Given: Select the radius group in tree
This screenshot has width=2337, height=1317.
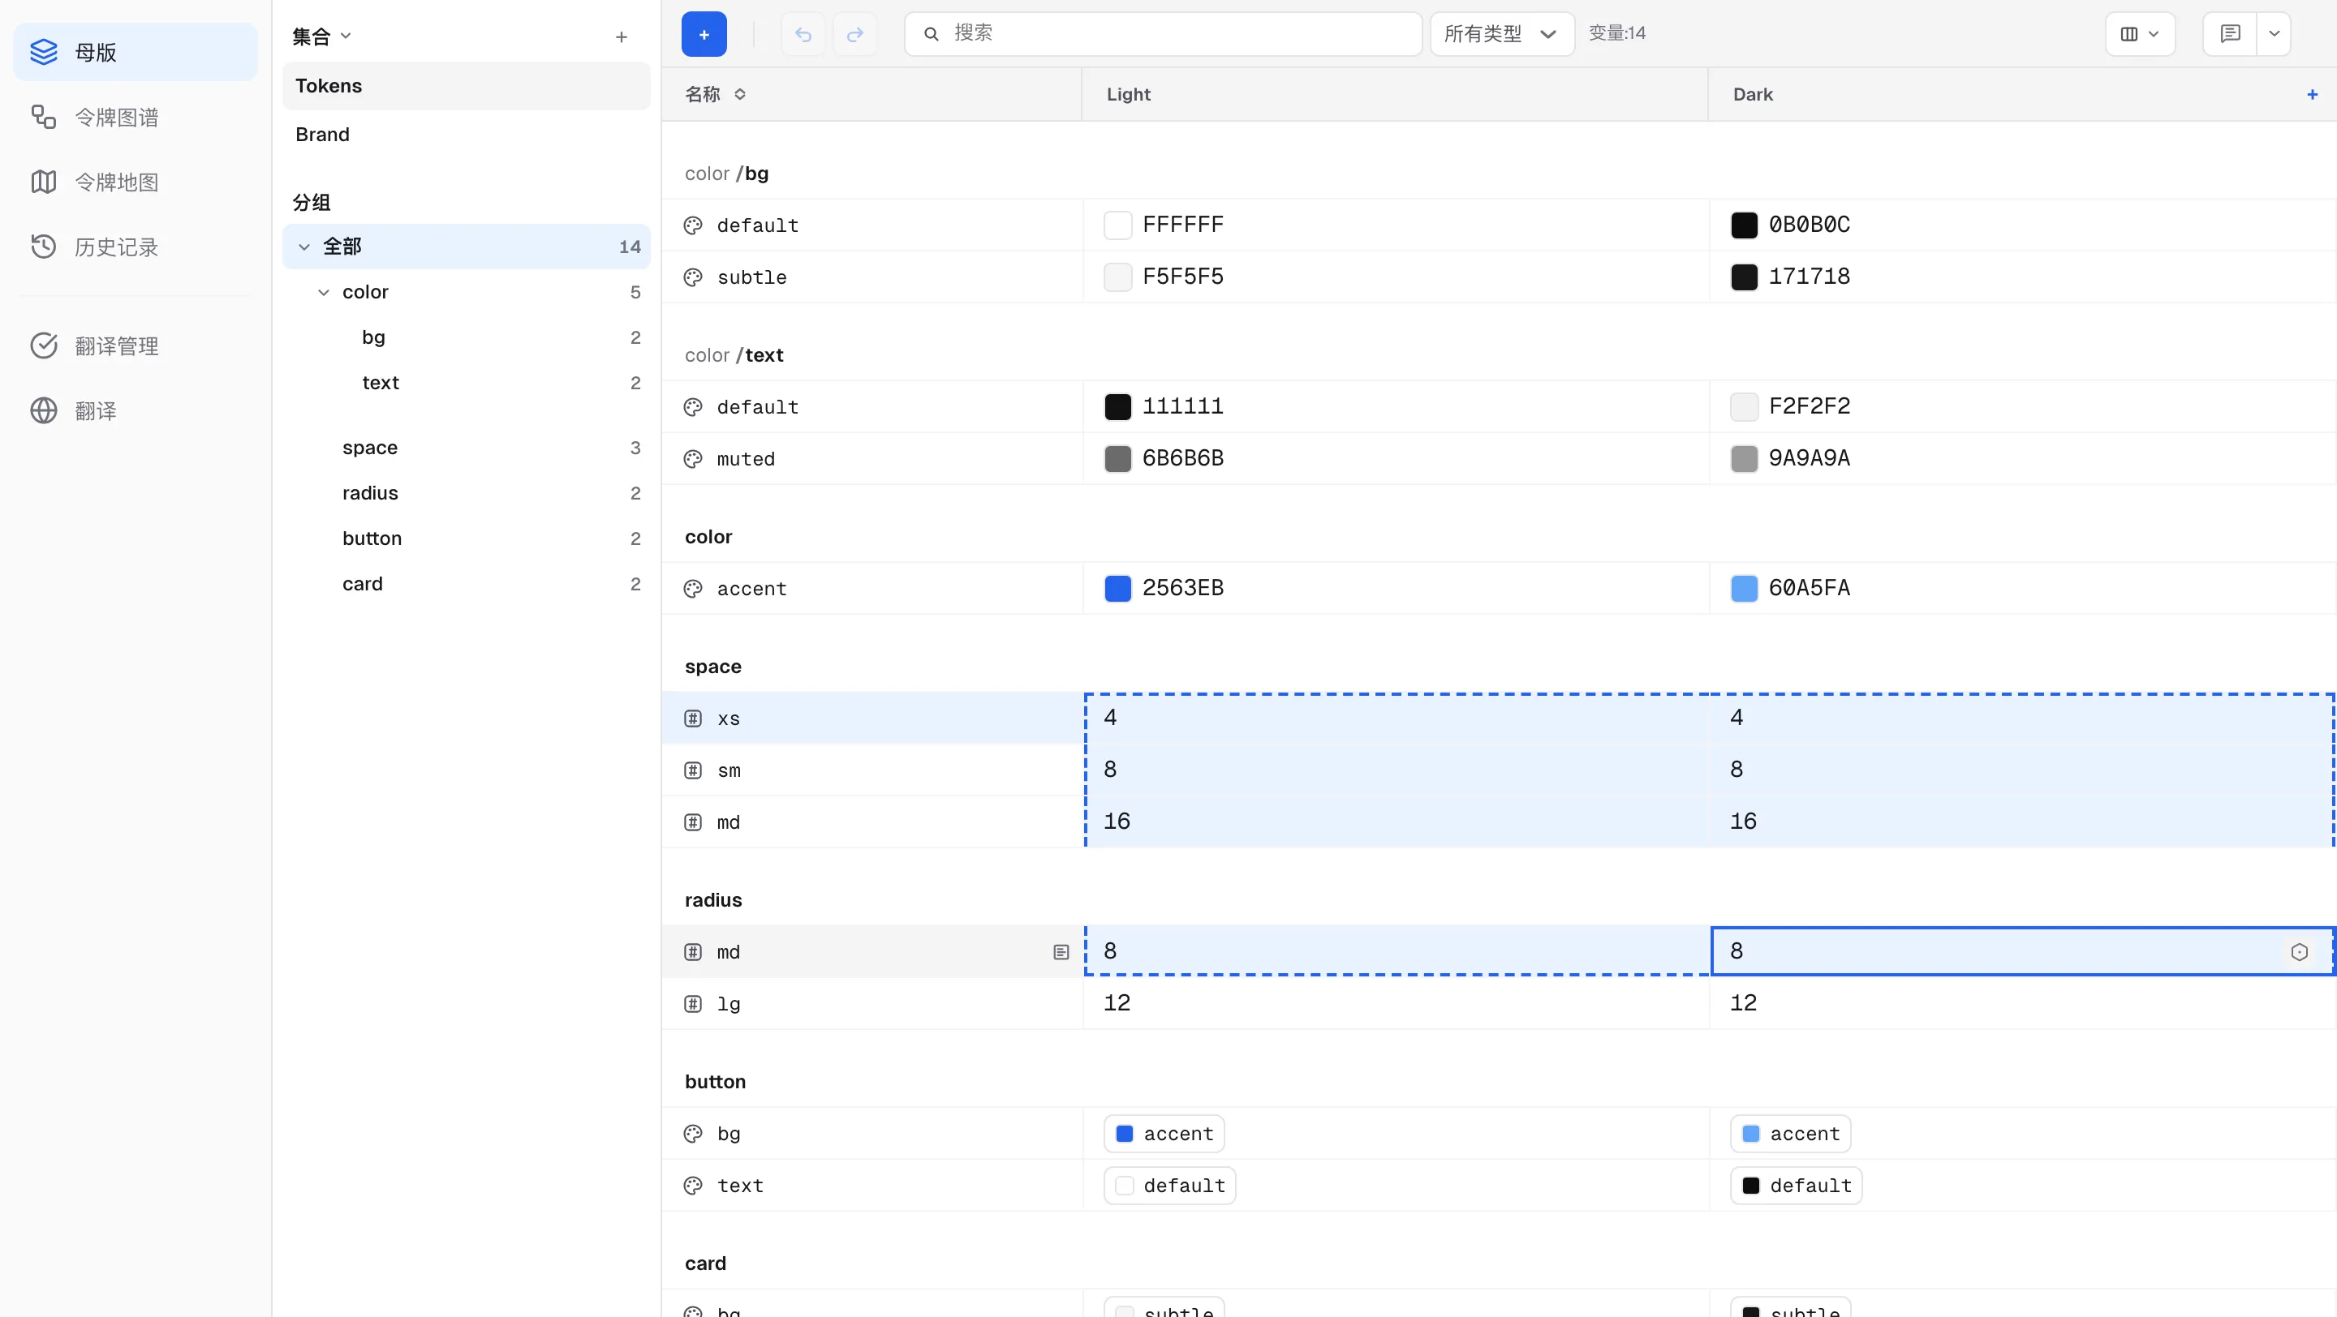Looking at the screenshot, I should tap(467, 493).
